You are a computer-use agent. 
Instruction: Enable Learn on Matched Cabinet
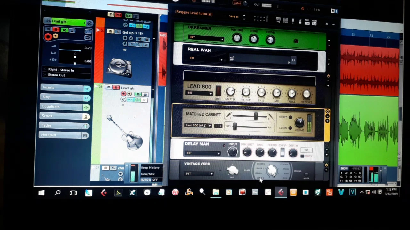[290, 128]
